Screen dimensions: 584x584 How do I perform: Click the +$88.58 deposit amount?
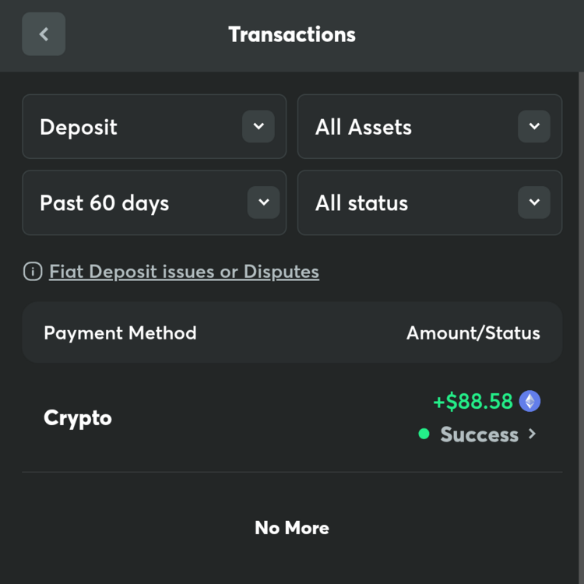tap(473, 402)
